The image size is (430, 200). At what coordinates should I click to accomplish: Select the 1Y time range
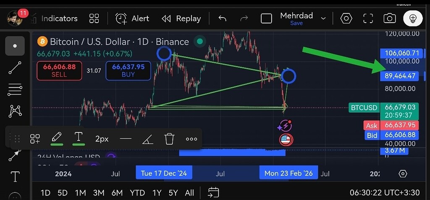[x=157, y=193]
